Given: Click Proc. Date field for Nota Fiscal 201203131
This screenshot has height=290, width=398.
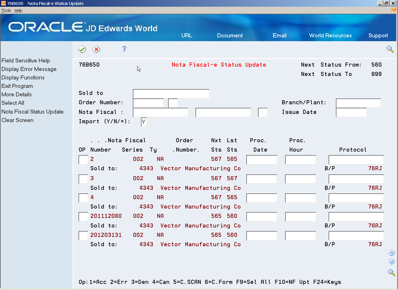Looking at the screenshot, I should pos(262,236).
